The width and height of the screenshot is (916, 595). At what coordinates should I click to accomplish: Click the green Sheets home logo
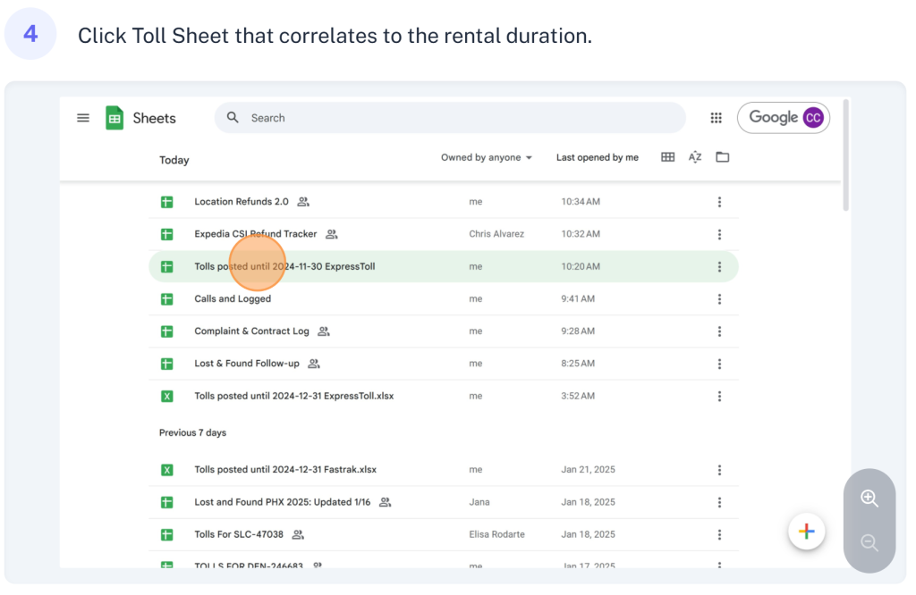[x=114, y=118]
